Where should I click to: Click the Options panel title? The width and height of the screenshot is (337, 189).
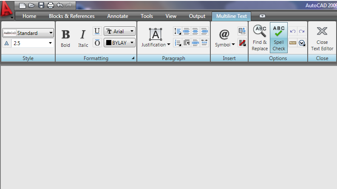278,58
